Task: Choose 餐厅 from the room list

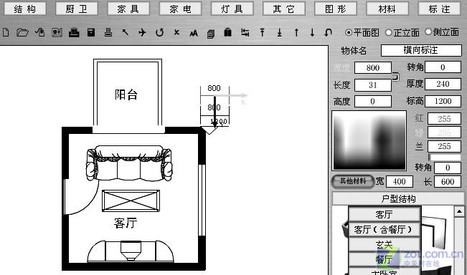Action: [385, 259]
